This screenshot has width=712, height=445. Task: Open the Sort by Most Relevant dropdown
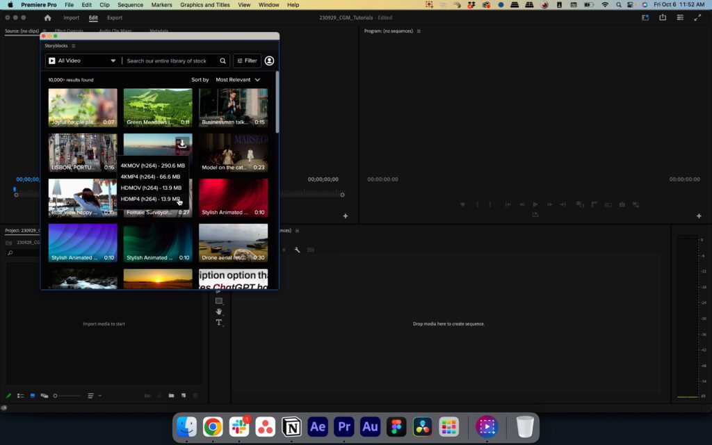[x=238, y=79]
